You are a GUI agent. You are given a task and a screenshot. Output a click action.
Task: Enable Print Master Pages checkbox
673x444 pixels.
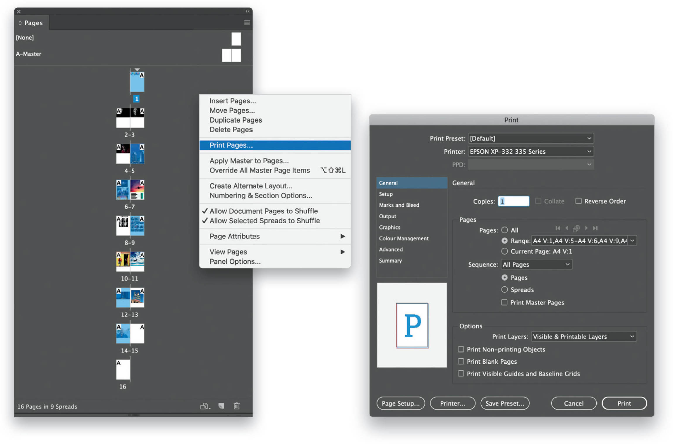coord(504,302)
